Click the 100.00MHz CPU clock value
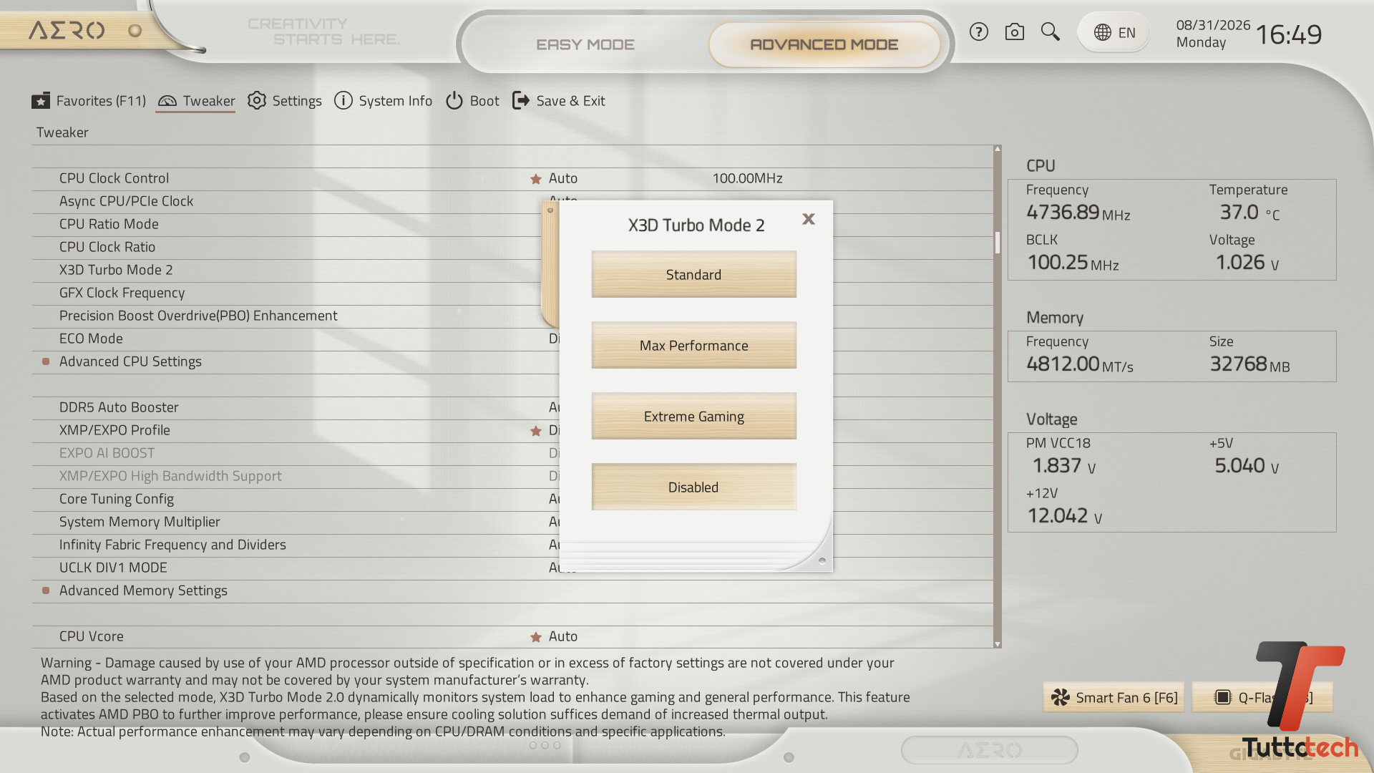 (747, 178)
